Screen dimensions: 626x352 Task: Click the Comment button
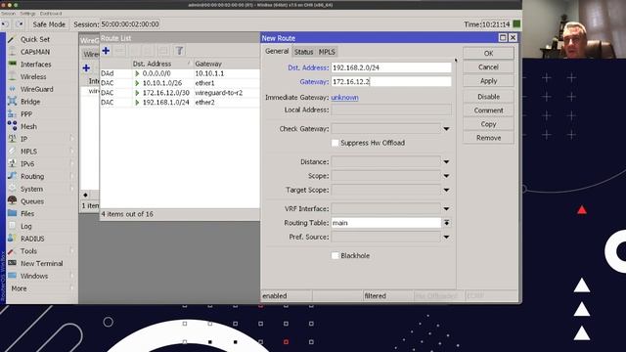click(488, 110)
